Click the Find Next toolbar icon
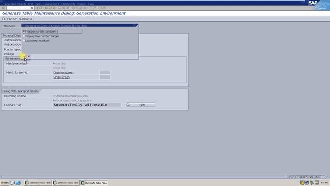330x186 pixels. pos(68,8)
